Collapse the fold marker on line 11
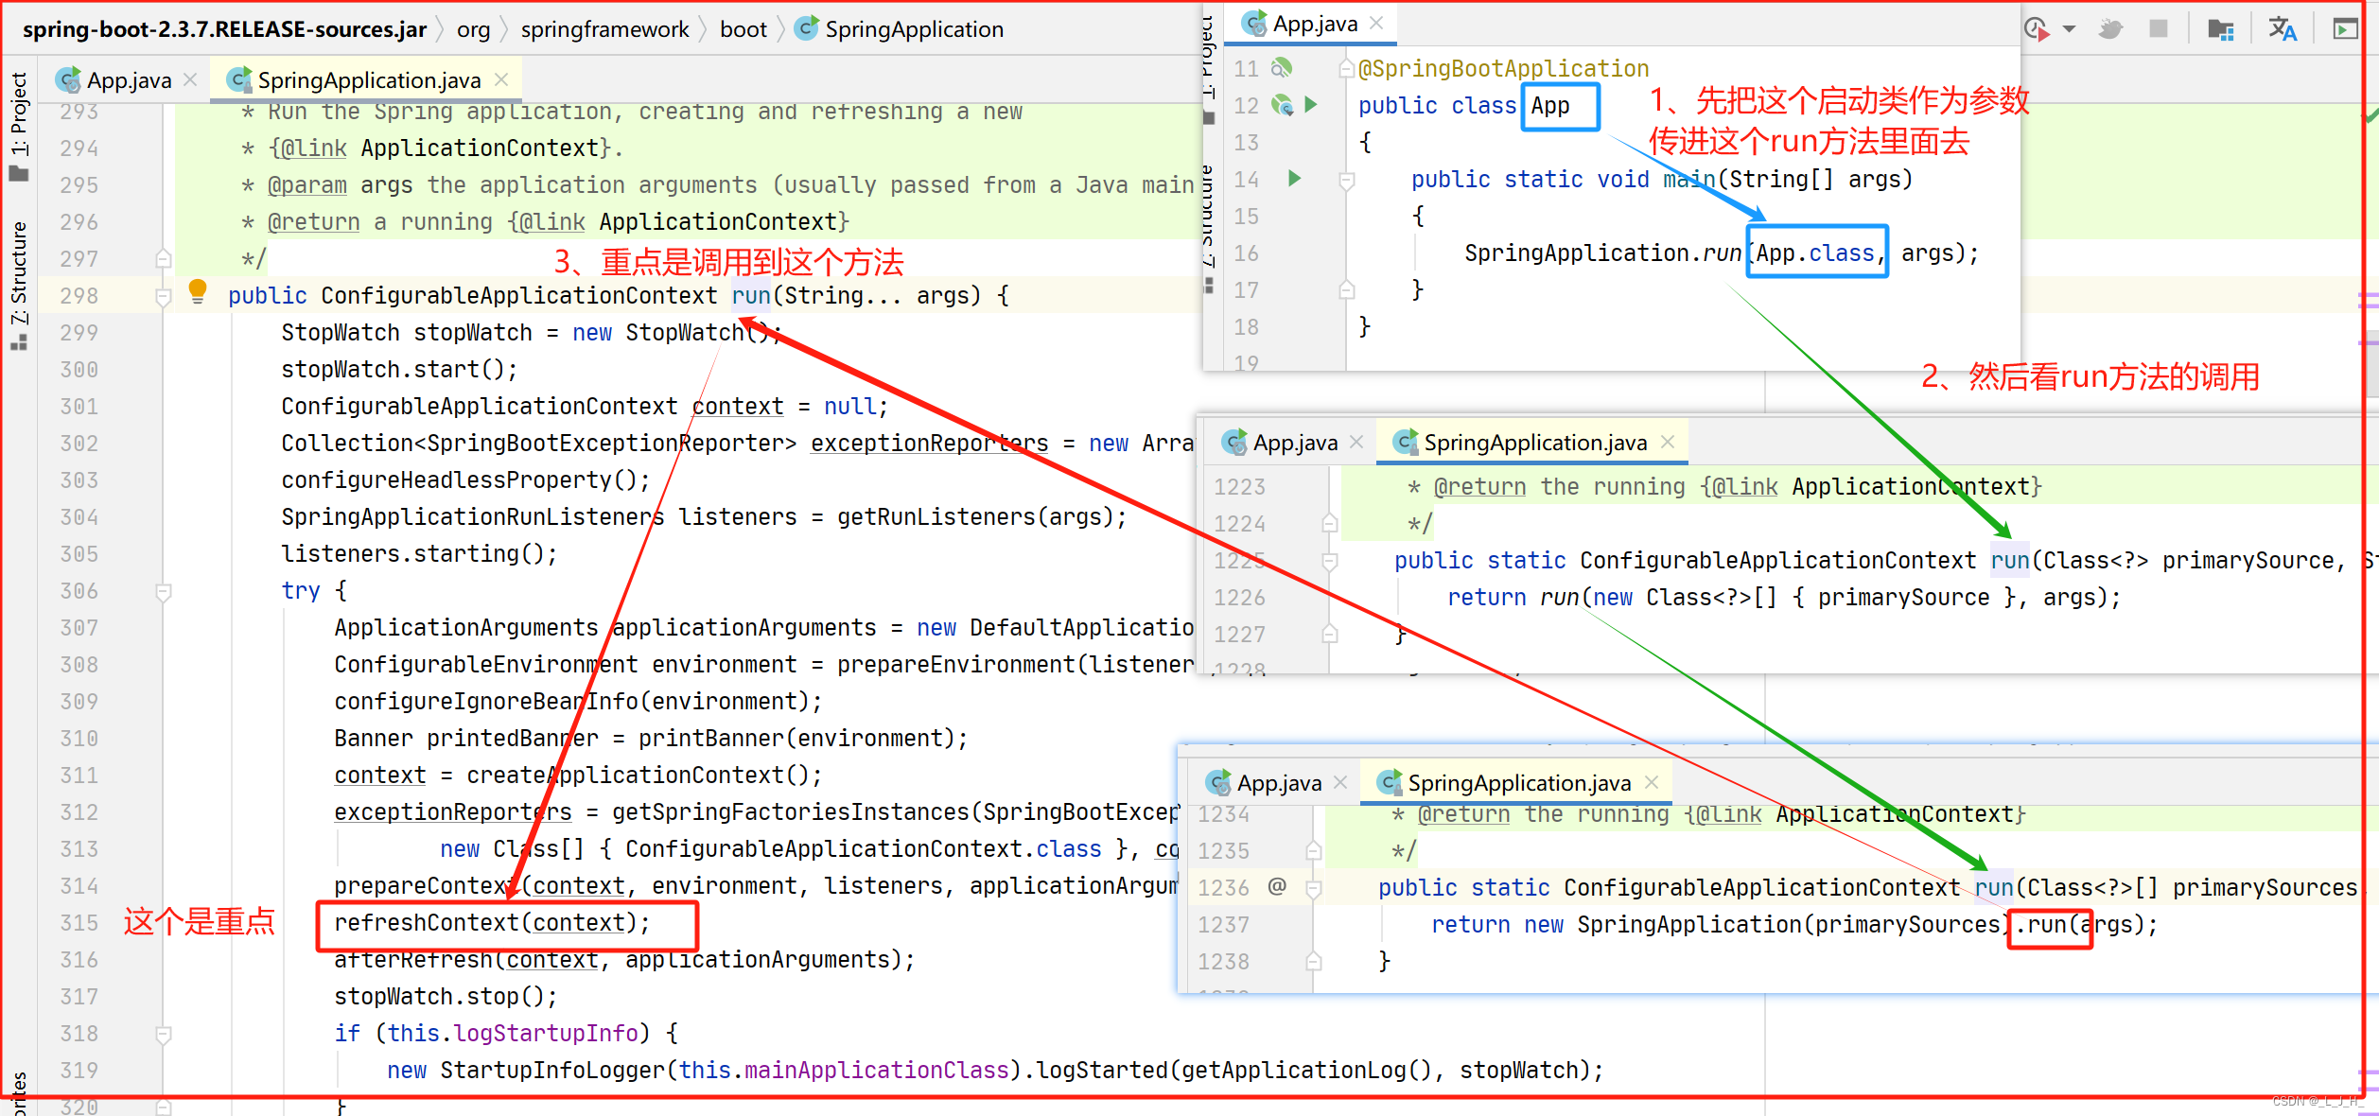 pos(1346,68)
